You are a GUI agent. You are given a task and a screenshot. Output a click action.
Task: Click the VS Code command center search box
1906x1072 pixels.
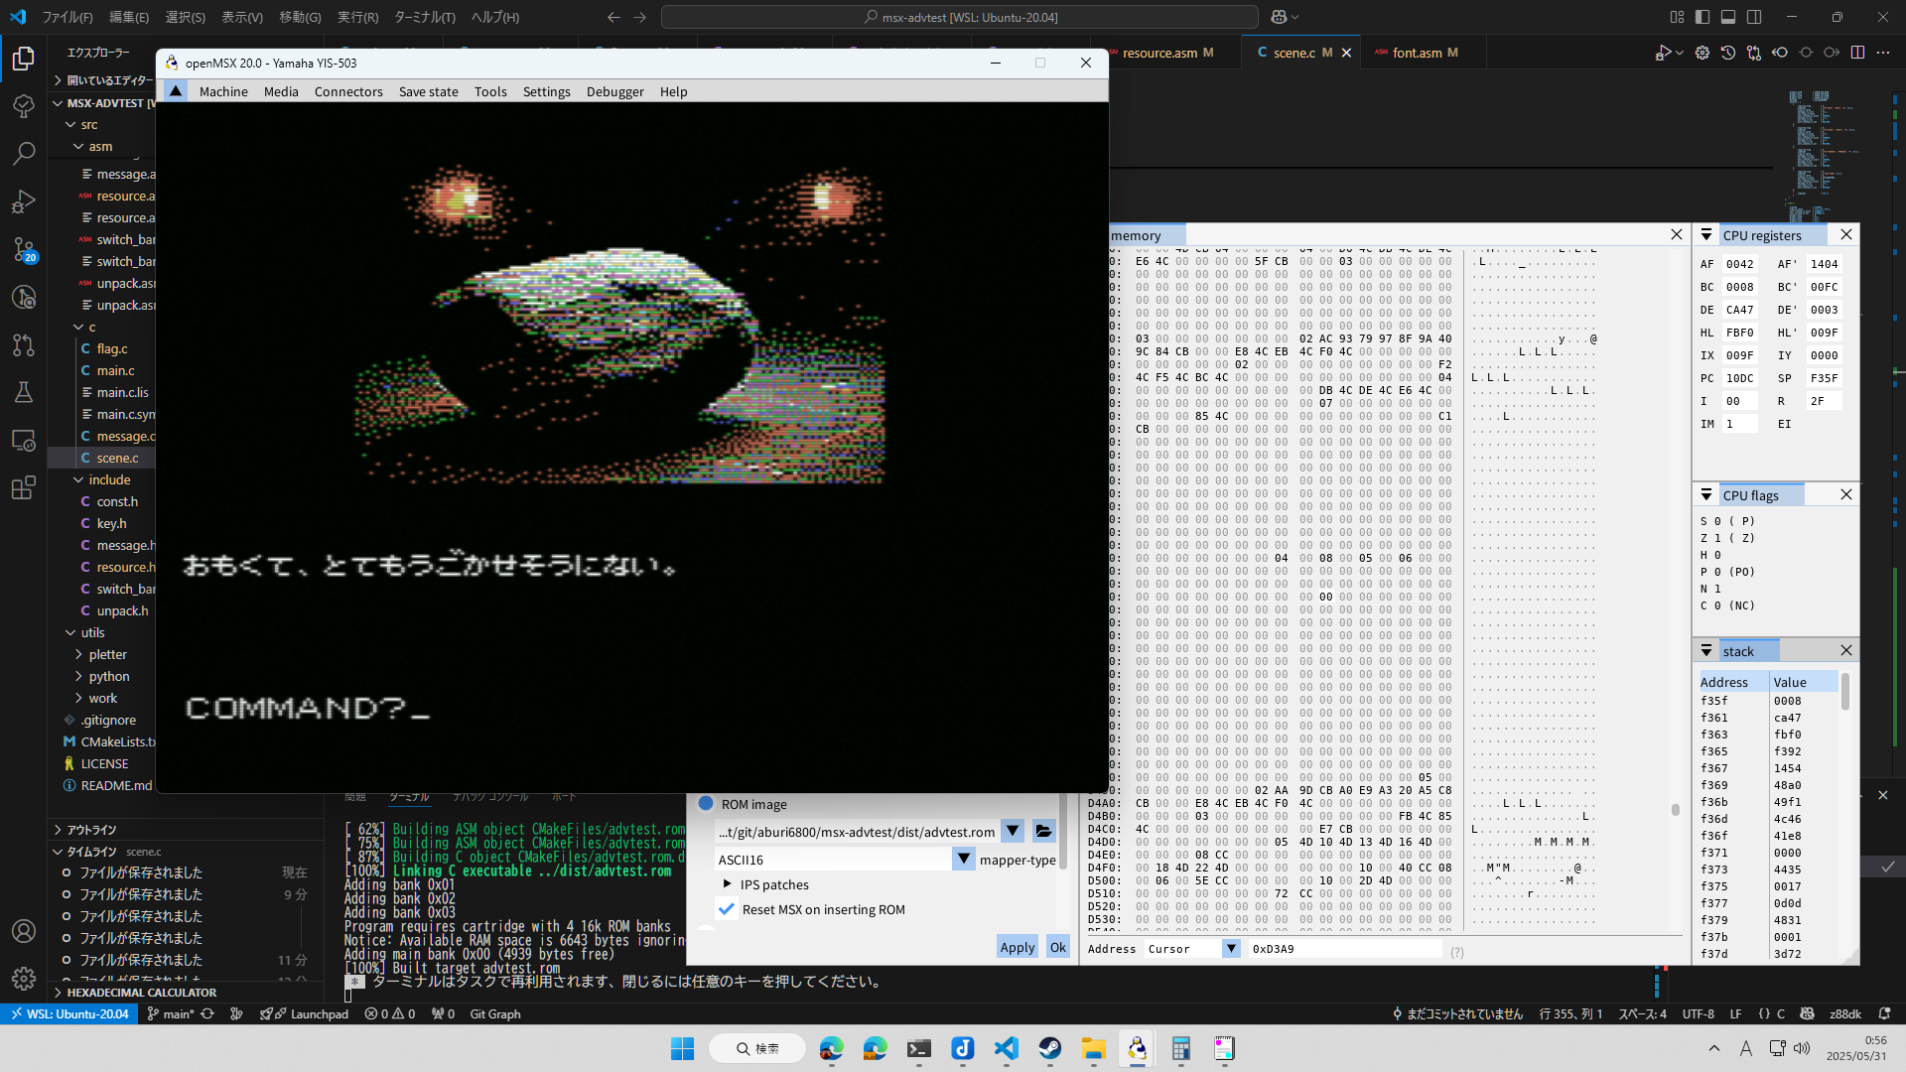pos(960,17)
